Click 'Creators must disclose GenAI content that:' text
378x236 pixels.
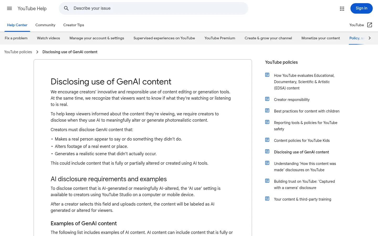[92, 130]
